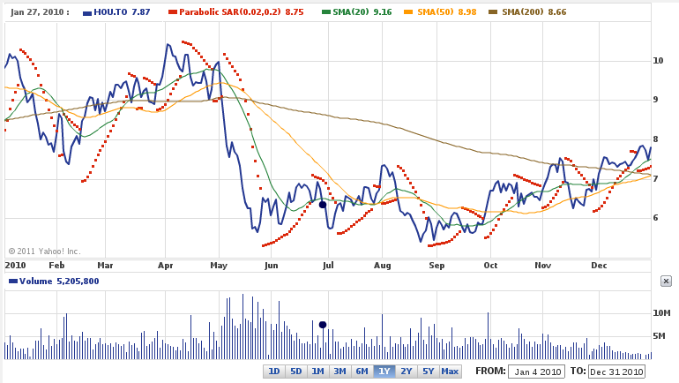This screenshot has width=679, height=383.
Task: Choose the 6M range button
Action: tap(362, 372)
